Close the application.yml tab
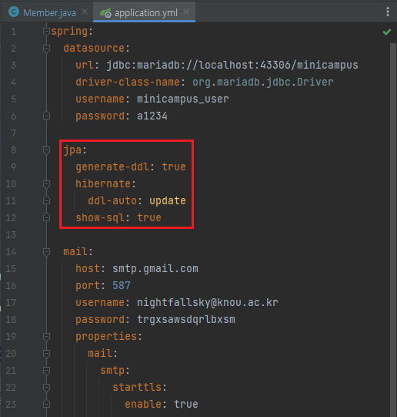The image size is (397, 417). click(x=186, y=12)
